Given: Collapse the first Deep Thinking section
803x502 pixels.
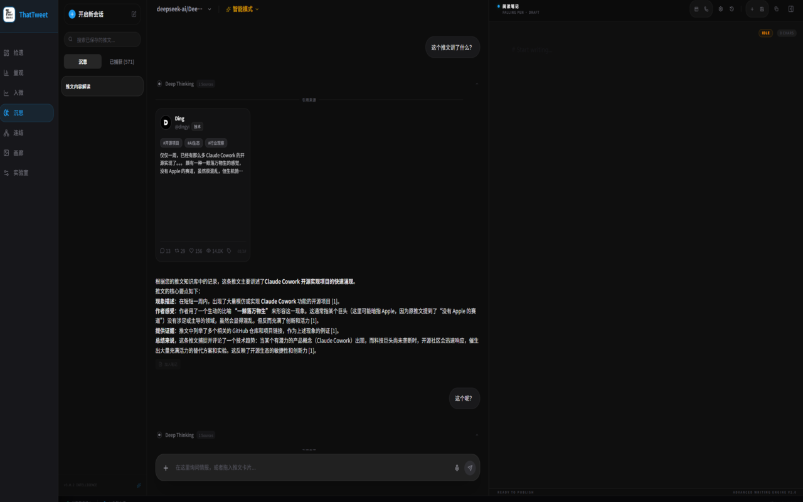Looking at the screenshot, I should (x=477, y=83).
